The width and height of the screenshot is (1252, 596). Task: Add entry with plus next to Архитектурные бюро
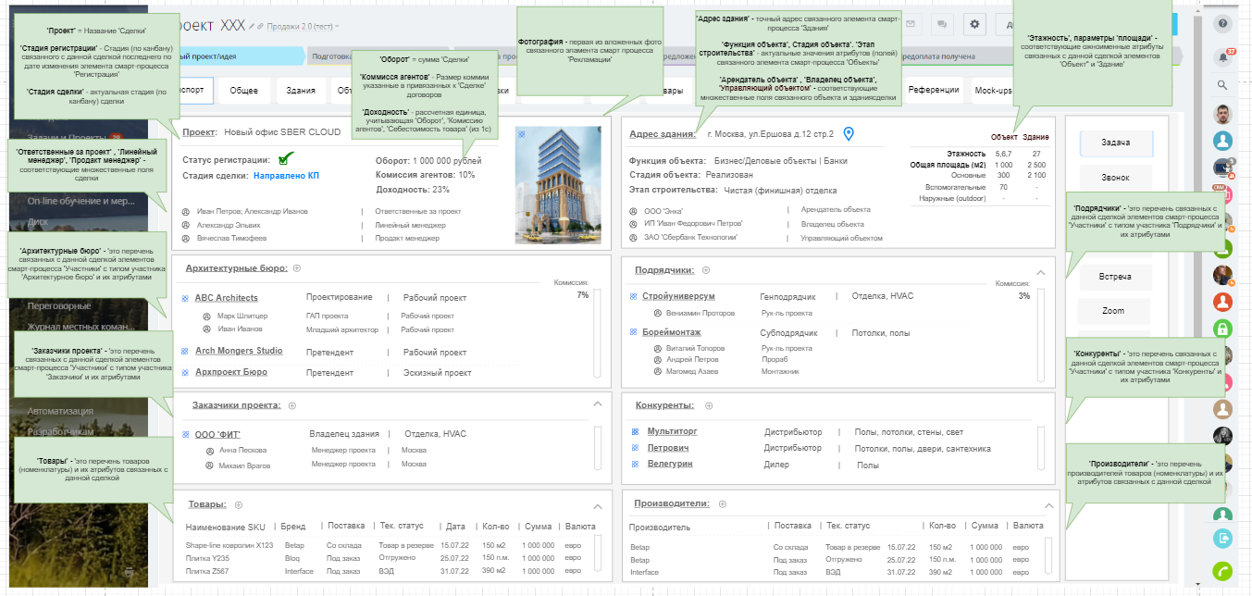tap(297, 268)
